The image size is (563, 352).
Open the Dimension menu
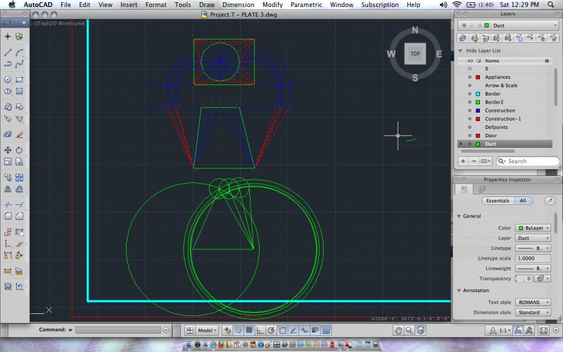tap(239, 5)
